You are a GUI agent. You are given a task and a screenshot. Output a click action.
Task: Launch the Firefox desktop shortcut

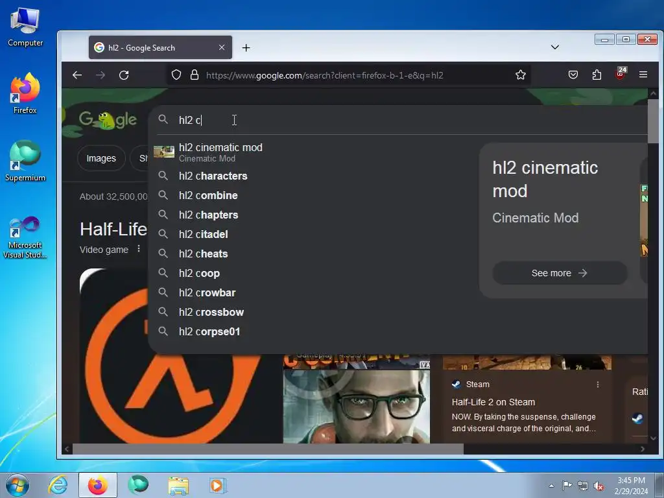coord(25,94)
